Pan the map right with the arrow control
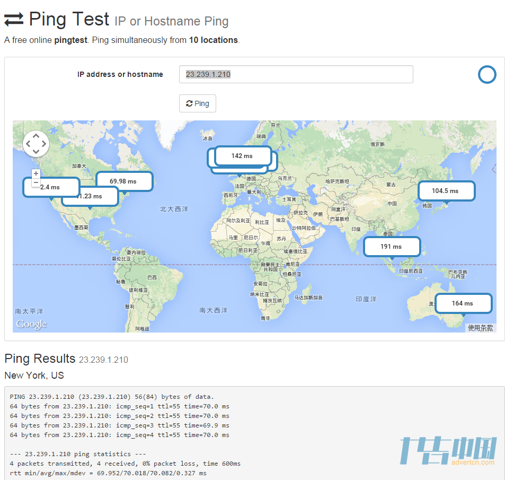This screenshot has height=480, width=505. pos(43,144)
